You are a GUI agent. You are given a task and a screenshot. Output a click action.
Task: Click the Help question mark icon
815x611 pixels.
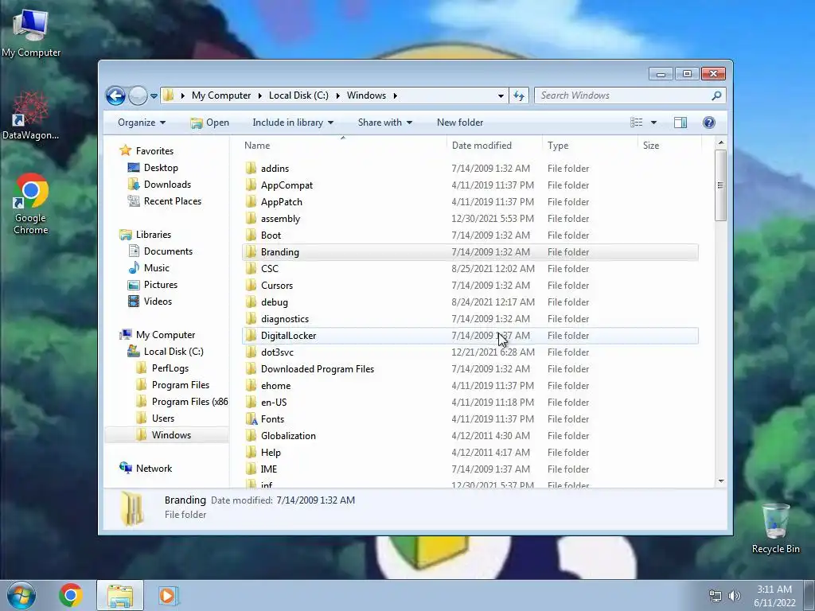pos(709,123)
